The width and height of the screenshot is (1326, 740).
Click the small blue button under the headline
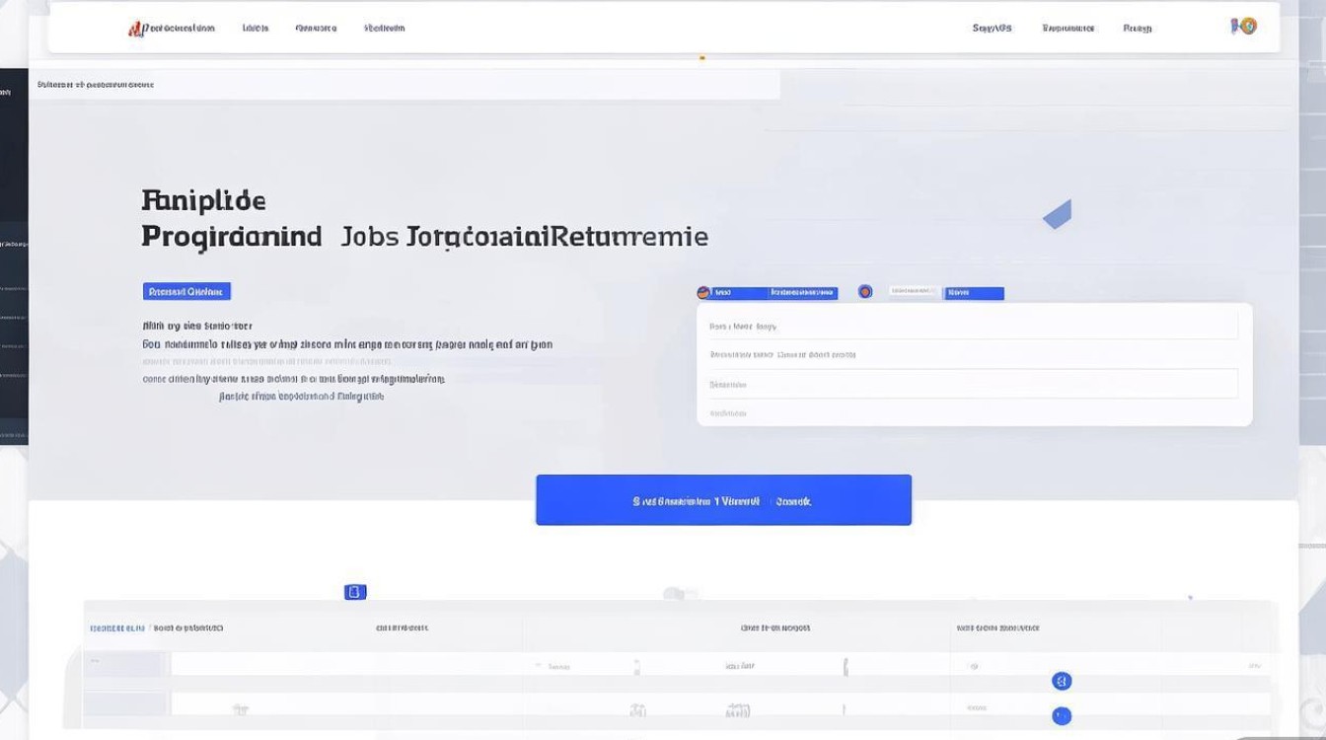click(186, 291)
